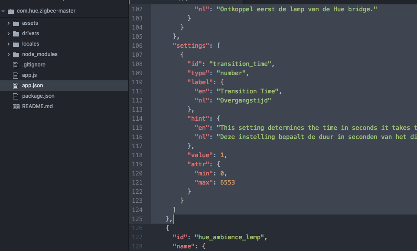417x251 pixels.
Task: Select the locales folder in tree
Action: tap(31, 44)
